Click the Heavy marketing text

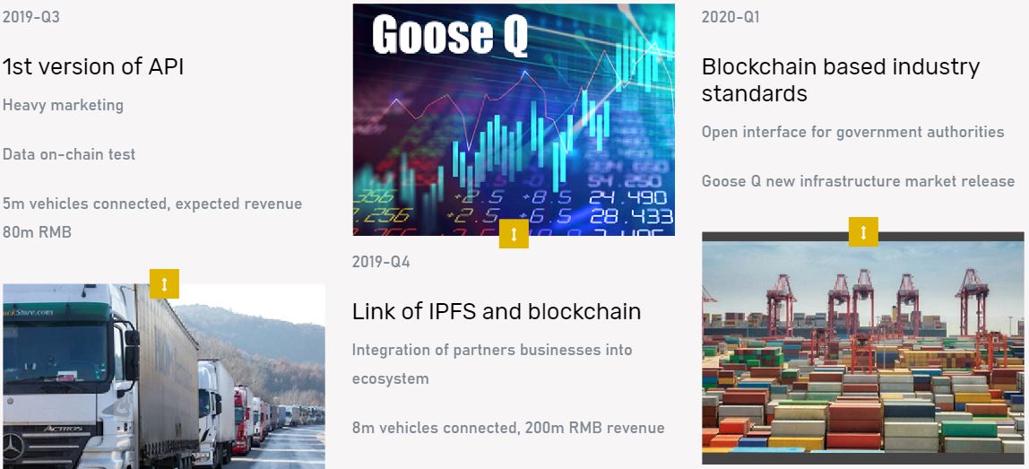63,105
